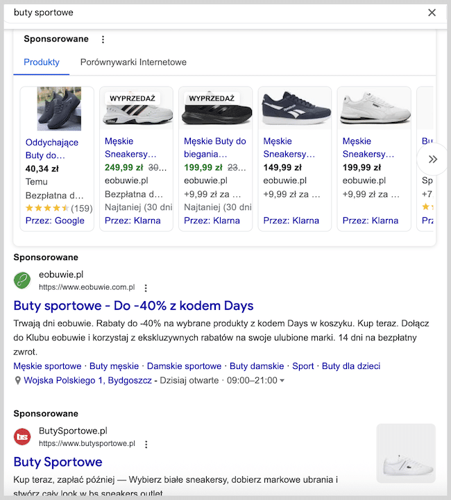Open the black Adidas running shoes image
This screenshot has width=451, height=500.
pos(216,108)
